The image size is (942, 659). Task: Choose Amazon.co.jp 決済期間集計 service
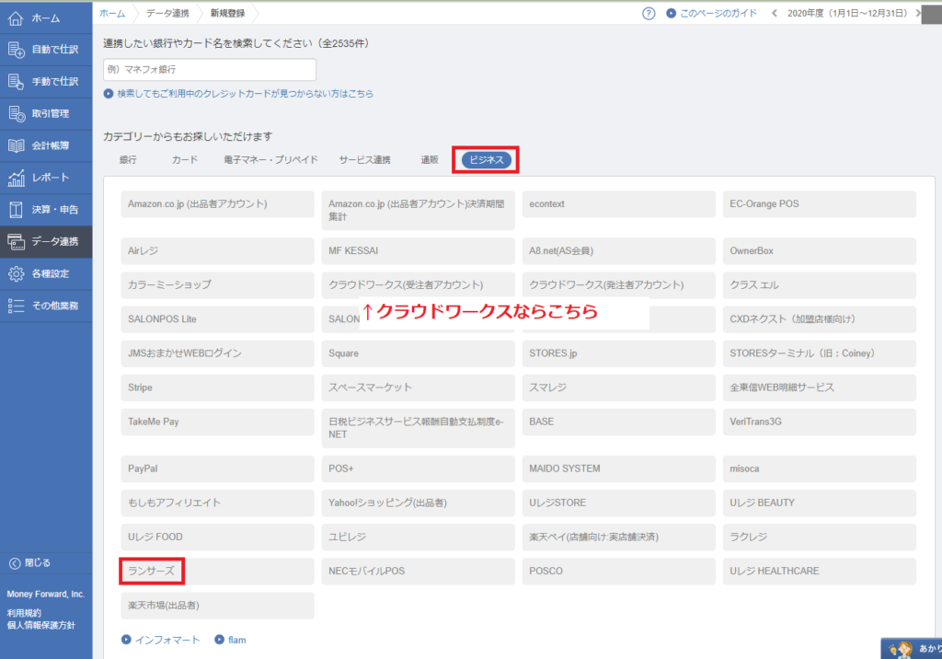click(419, 211)
